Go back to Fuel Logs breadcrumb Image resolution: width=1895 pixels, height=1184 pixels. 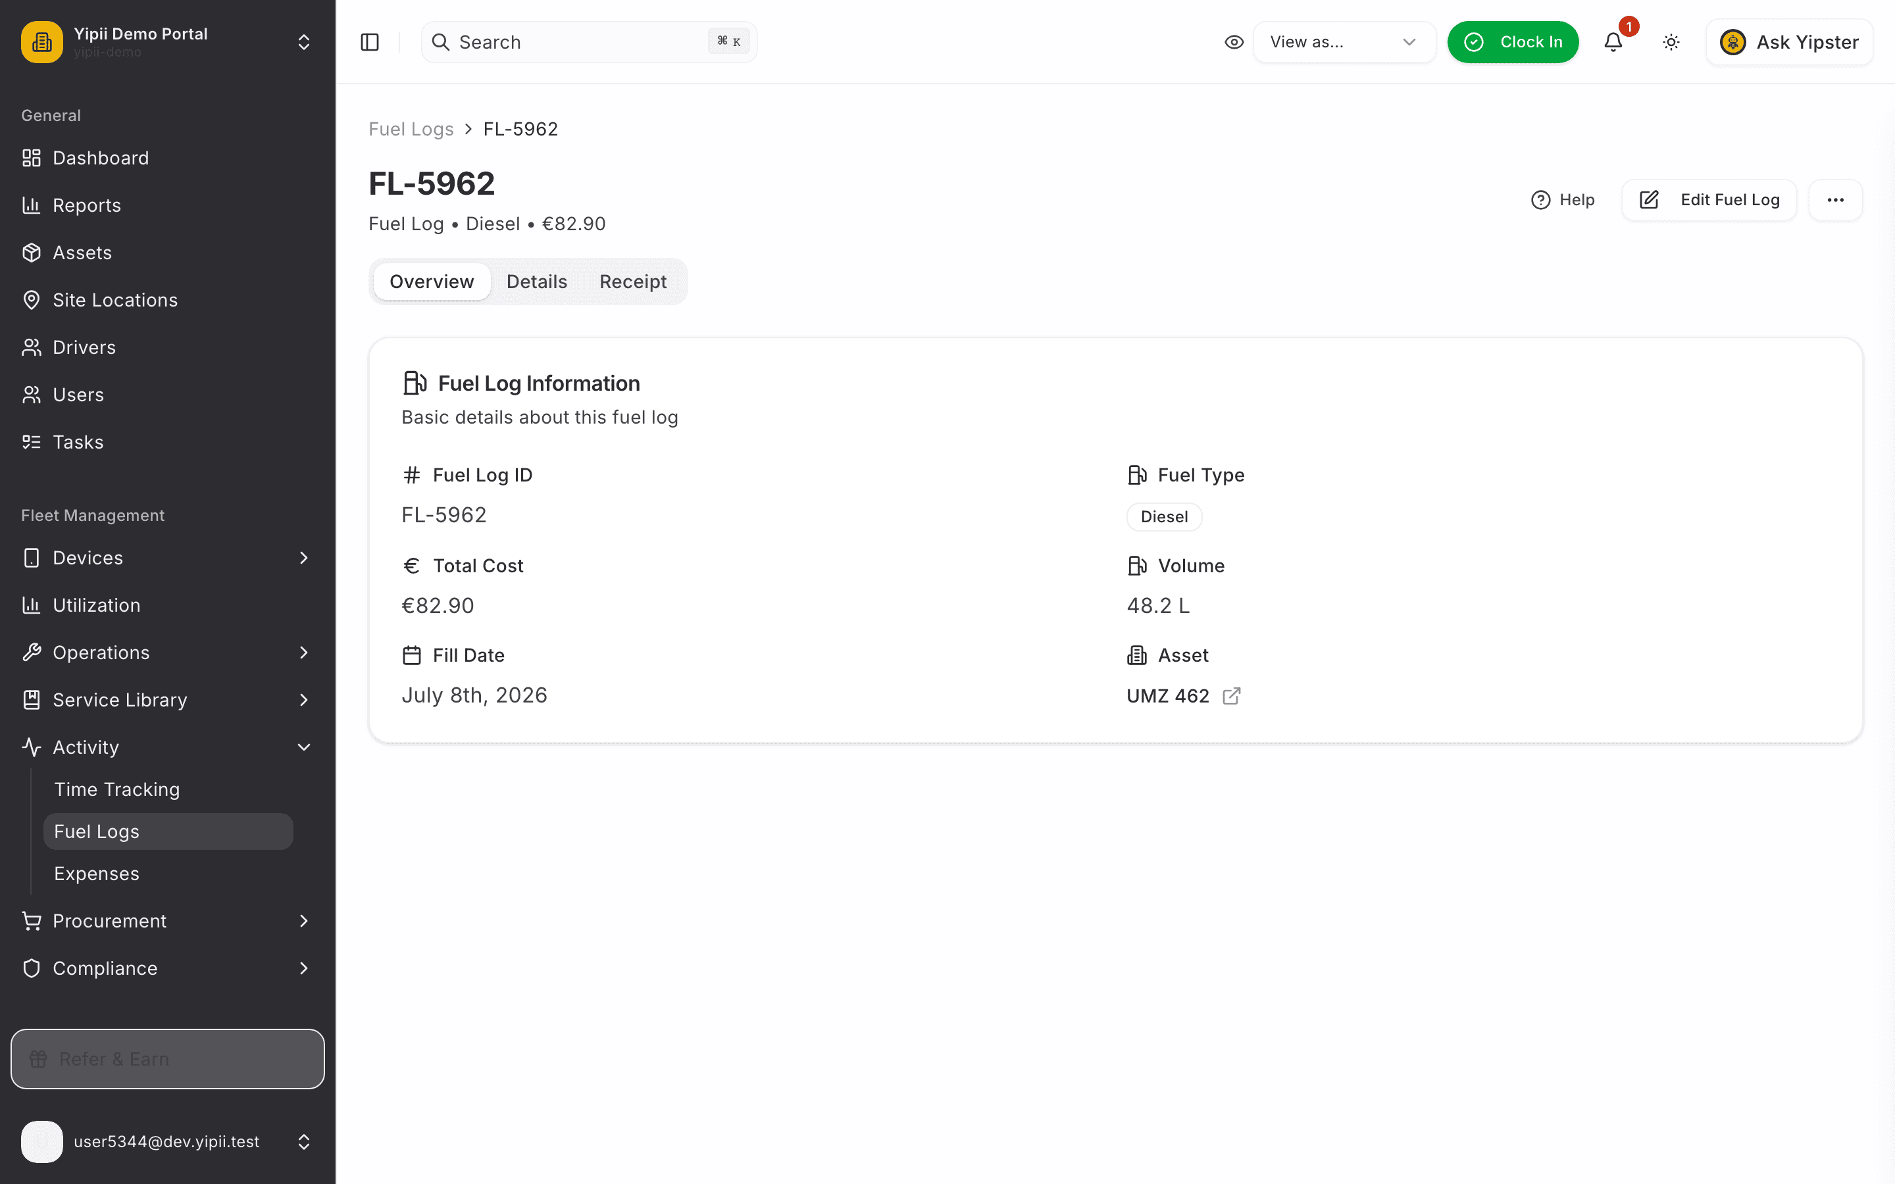tap(411, 129)
